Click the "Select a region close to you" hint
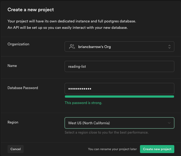This screenshot has height=156, width=181. [x=106, y=132]
